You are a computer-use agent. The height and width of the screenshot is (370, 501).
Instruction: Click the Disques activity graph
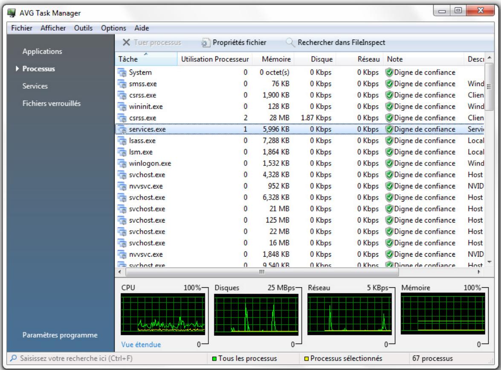click(x=256, y=315)
